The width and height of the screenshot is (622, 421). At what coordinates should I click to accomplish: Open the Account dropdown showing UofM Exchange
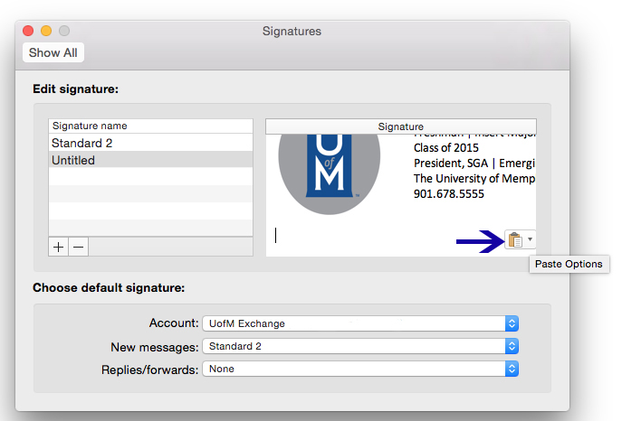click(x=359, y=323)
